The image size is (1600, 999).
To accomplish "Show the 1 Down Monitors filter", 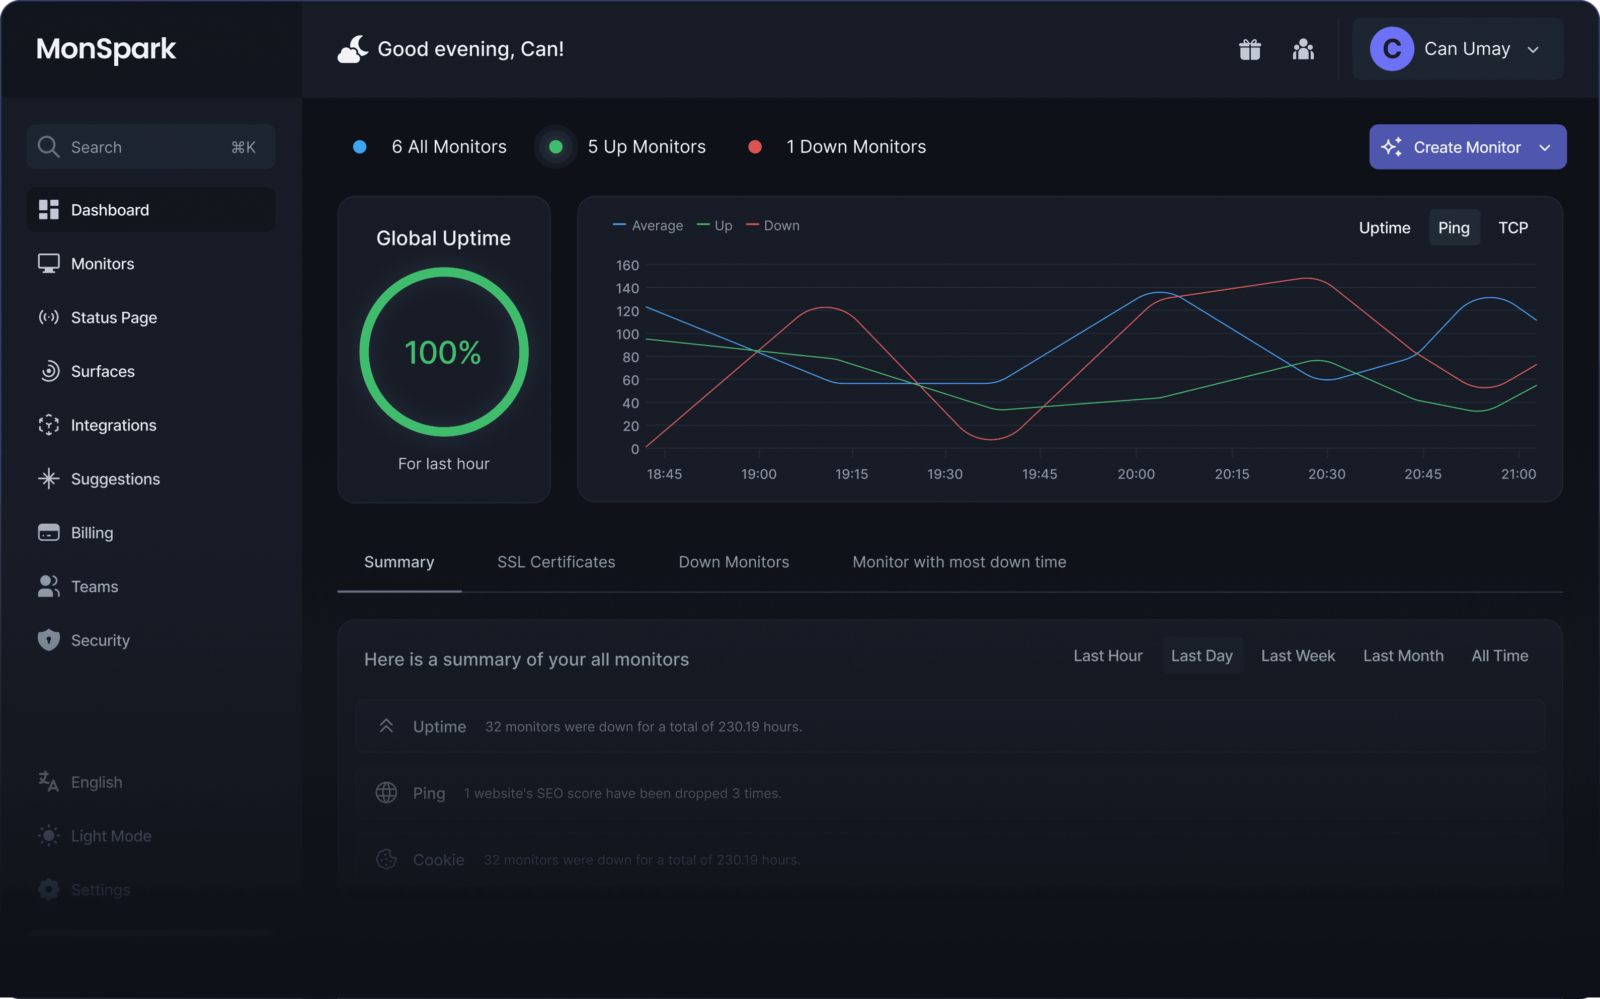I will (x=855, y=147).
